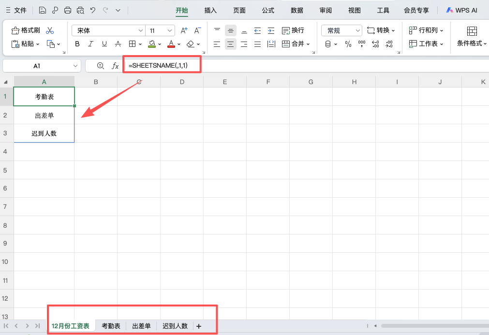
Task: Select cell A2 containing 出差单
Action: (44, 115)
